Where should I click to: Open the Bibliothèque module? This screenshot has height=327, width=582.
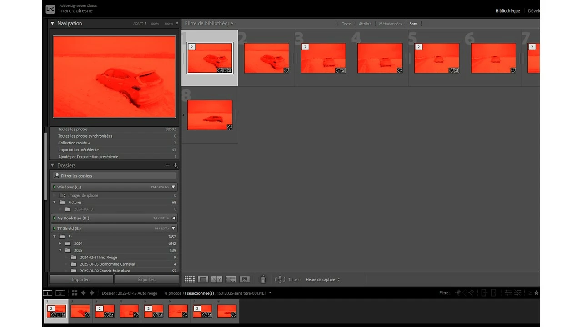tap(508, 11)
